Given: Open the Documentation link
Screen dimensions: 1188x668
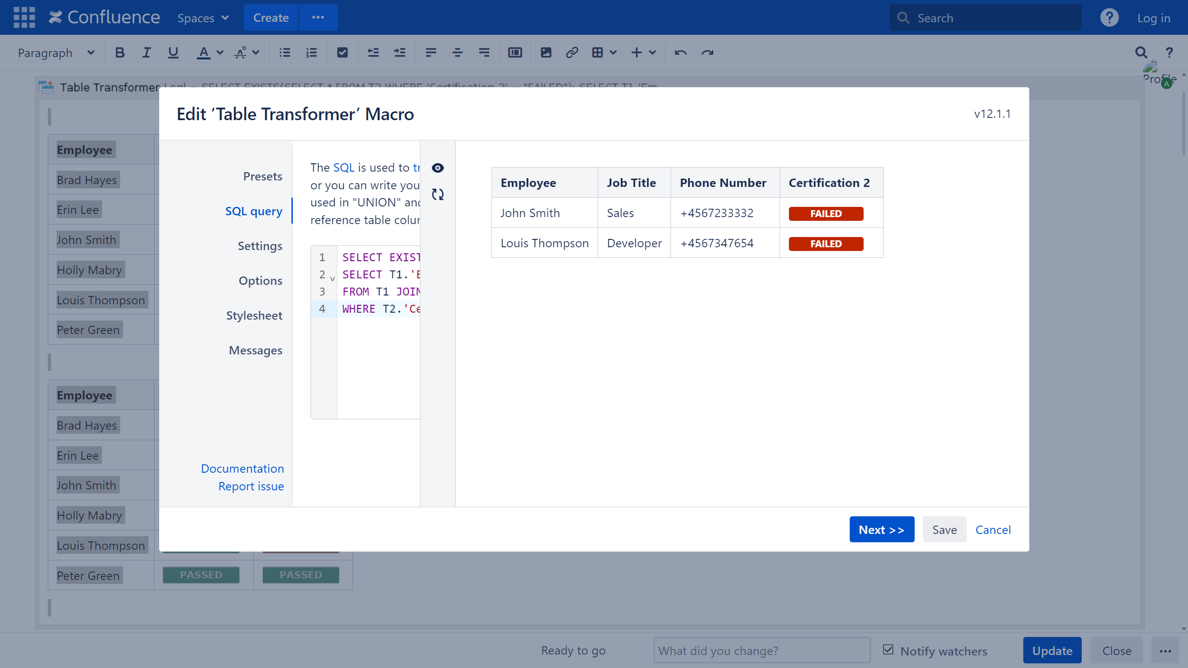Looking at the screenshot, I should click(x=242, y=469).
